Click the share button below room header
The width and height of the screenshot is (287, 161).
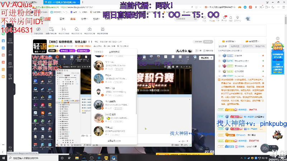tap(198, 50)
